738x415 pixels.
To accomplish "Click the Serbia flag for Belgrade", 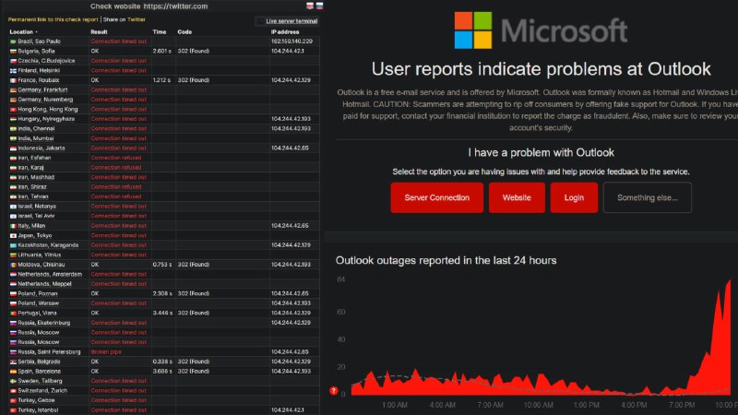I will point(13,362).
